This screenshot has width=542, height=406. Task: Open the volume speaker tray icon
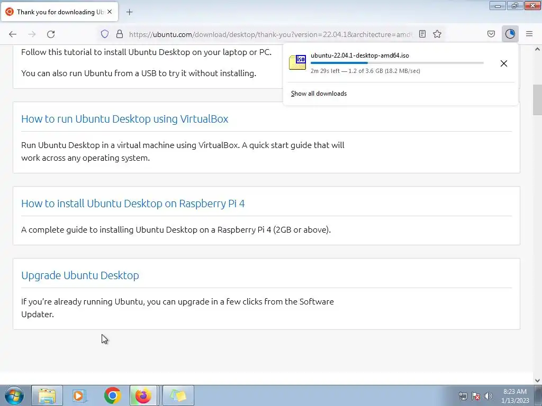(x=489, y=396)
